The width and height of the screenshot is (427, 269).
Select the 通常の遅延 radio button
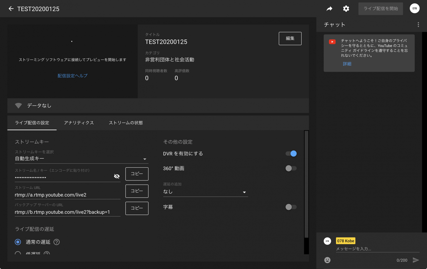(18, 242)
